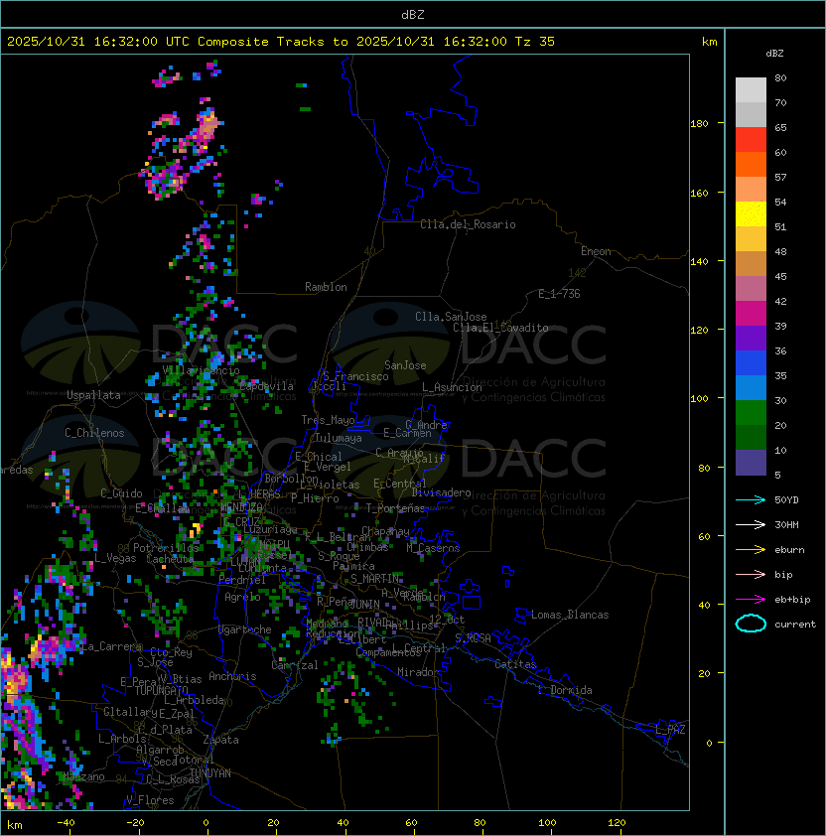Click the Mirador place label
The width and height of the screenshot is (826, 836).
point(418,672)
